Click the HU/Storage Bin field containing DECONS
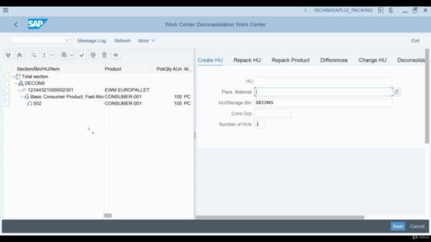Viewport: 431px width, 242px height. 323,103
